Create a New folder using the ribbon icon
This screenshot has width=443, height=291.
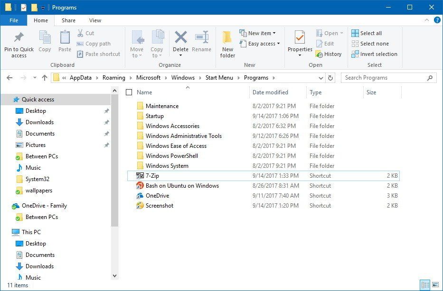pyautogui.click(x=227, y=45)
